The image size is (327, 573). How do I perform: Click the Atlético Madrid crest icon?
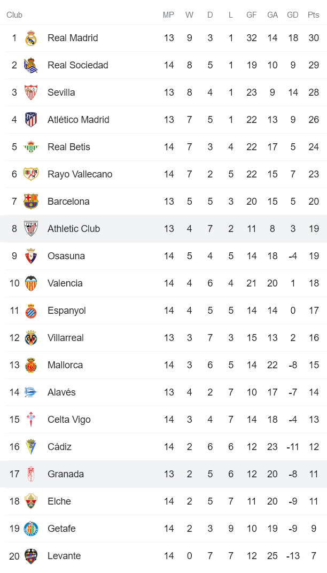(31, 120)
